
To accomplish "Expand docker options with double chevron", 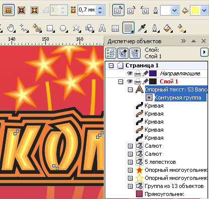I will click(x=183, y=41).
